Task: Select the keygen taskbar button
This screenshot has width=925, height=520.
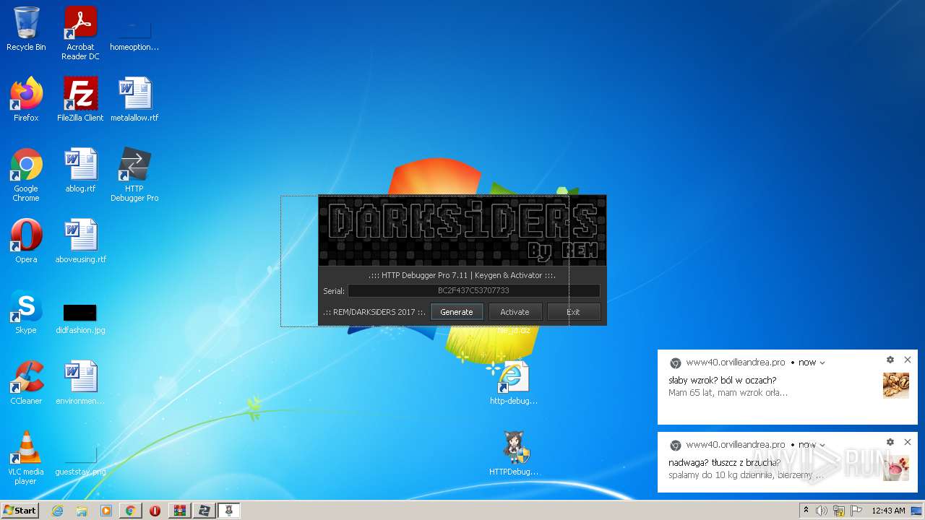Action: [x=229, y=511]
